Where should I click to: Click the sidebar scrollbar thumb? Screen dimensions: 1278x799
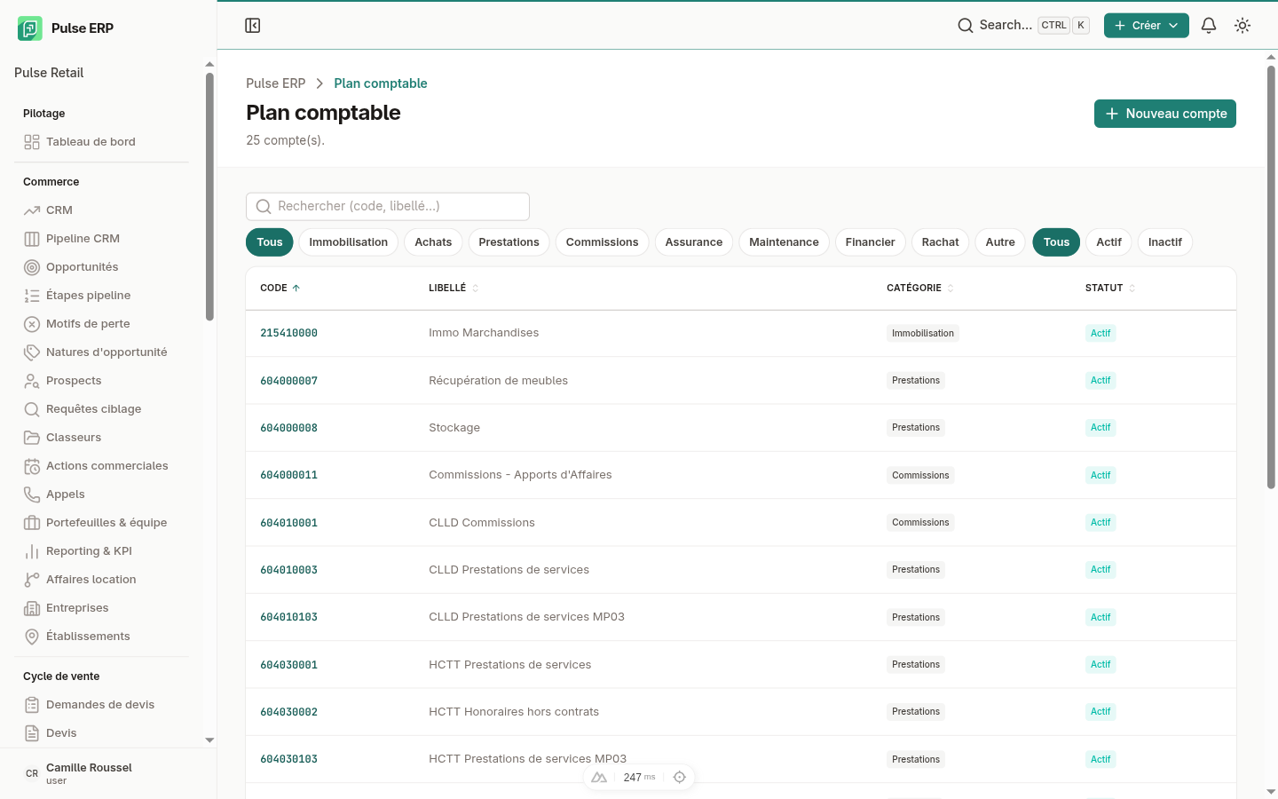pyautogui.click(x=209, y=197)
